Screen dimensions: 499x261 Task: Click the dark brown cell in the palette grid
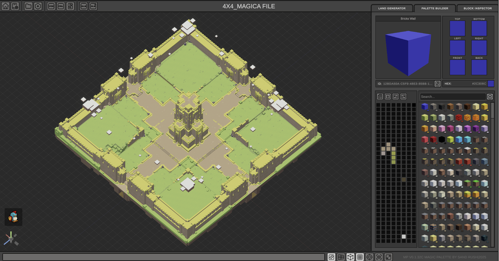tap(404, 179)
